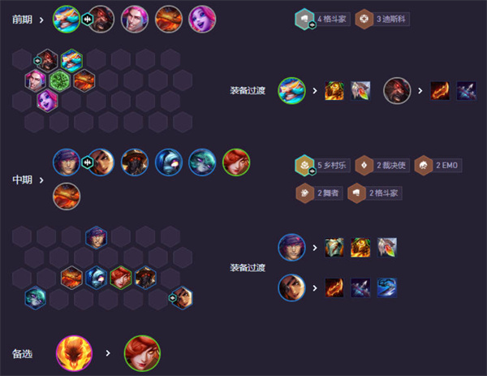Screen dimensions: 487x376
Task: Click the purple-bandana champion hex on mid-game board
Action: pyautogui.click(x=97, y=238)
